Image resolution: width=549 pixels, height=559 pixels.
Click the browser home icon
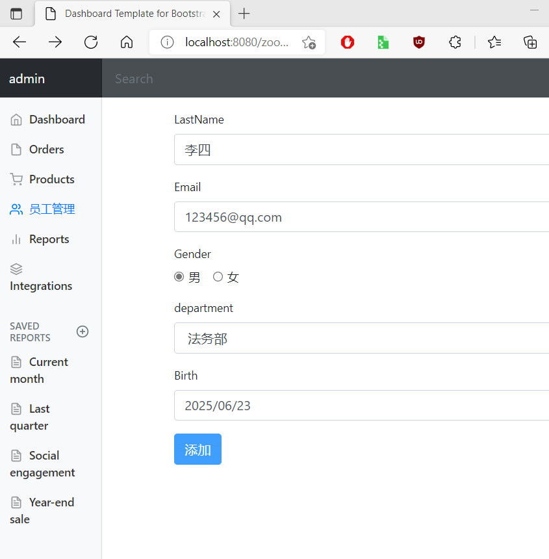click(127, 42)
